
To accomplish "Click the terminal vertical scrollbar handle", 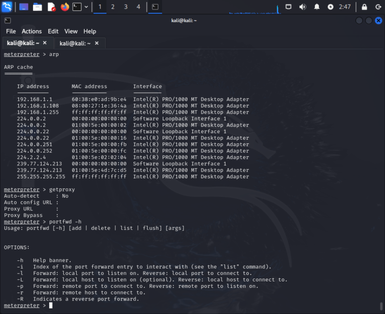I will pyautogui.click(x=381, y=306).
